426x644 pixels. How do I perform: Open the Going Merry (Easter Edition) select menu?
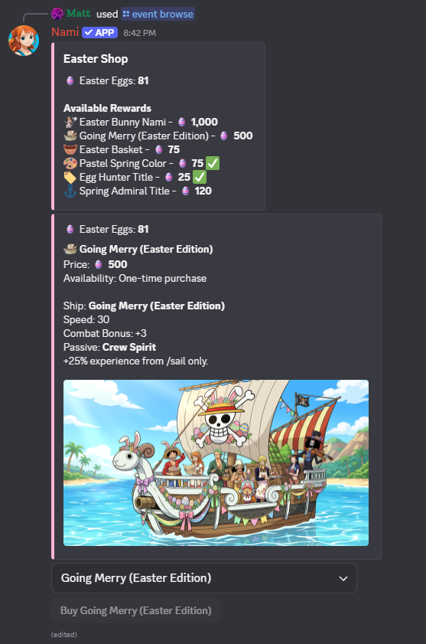click(x=204, y=578)
